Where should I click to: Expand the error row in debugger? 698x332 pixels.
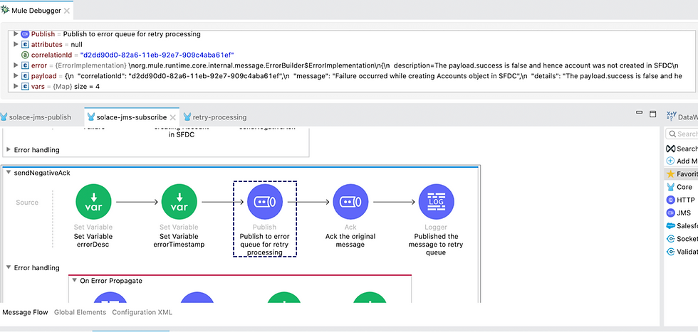(x=16, y=65)
